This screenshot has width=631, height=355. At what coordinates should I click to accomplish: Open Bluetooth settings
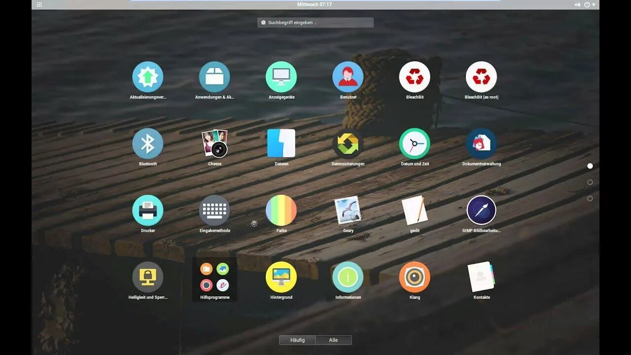pyautogui.click(x=148, y=143)
